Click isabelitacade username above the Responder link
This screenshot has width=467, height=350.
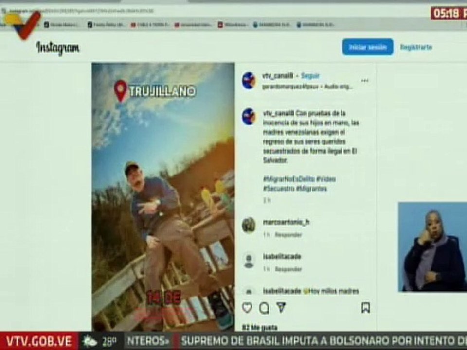point(282,256)
